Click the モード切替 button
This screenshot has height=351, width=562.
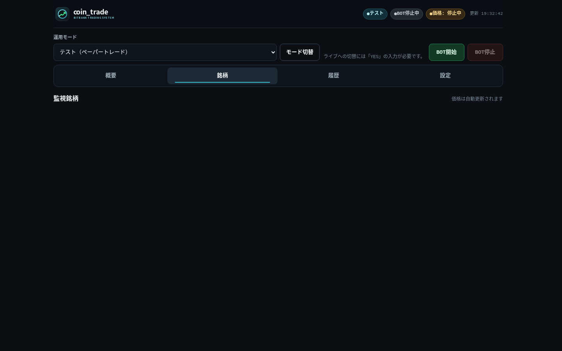point(300,52)
